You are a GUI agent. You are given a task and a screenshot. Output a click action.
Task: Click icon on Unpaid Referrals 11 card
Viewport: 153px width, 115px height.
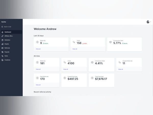click(120, 62)
